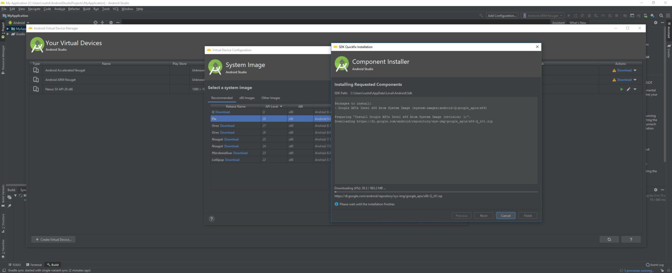The height and width of the screenshot is (273, 672).
Task: Cancel the component installation
Action: point(505,216)
